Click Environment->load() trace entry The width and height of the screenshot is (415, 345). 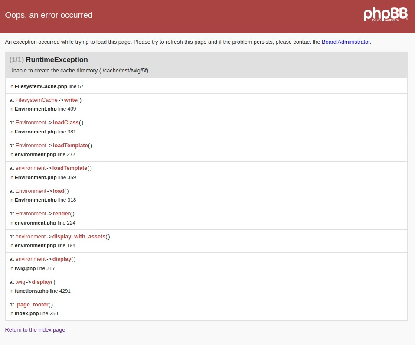click(x=39, y=191)
